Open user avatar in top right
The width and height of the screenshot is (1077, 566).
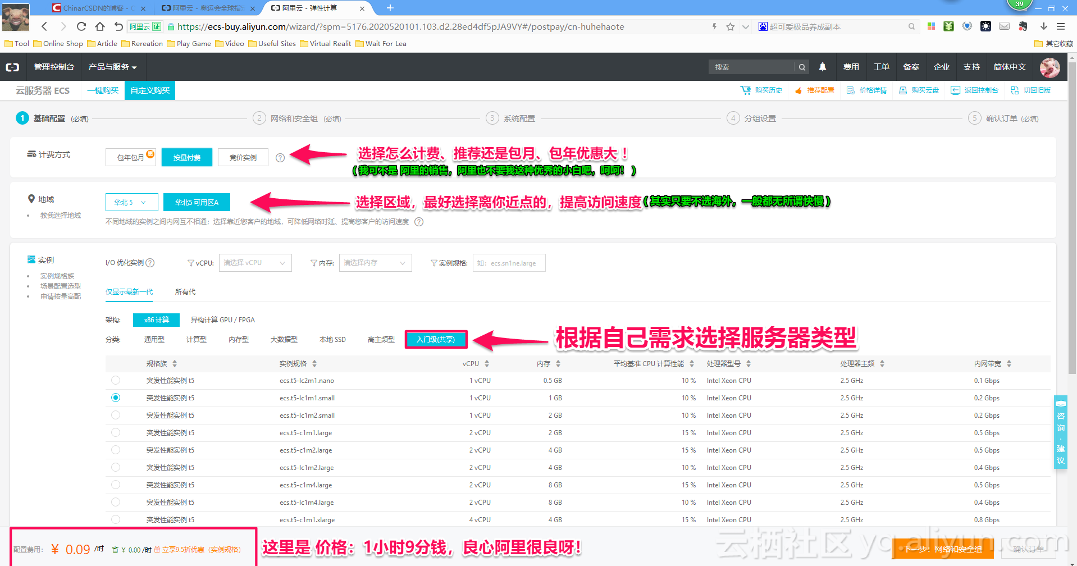1049,67
